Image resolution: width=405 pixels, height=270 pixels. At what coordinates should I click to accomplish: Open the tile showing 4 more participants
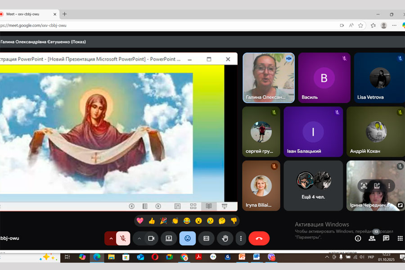(313, 185)
